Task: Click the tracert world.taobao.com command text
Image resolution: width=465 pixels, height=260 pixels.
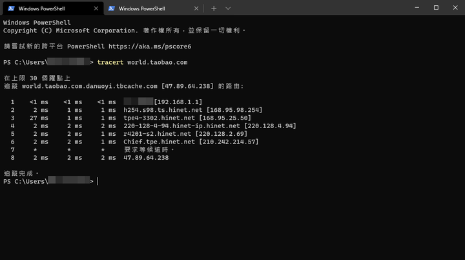Action: point(142,62)
